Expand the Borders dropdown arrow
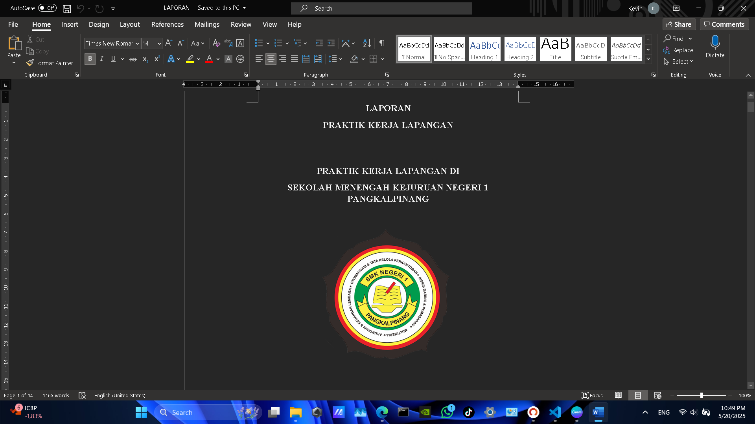The width and height of the screenshot is (755, 424). click(x=382, y=59)
